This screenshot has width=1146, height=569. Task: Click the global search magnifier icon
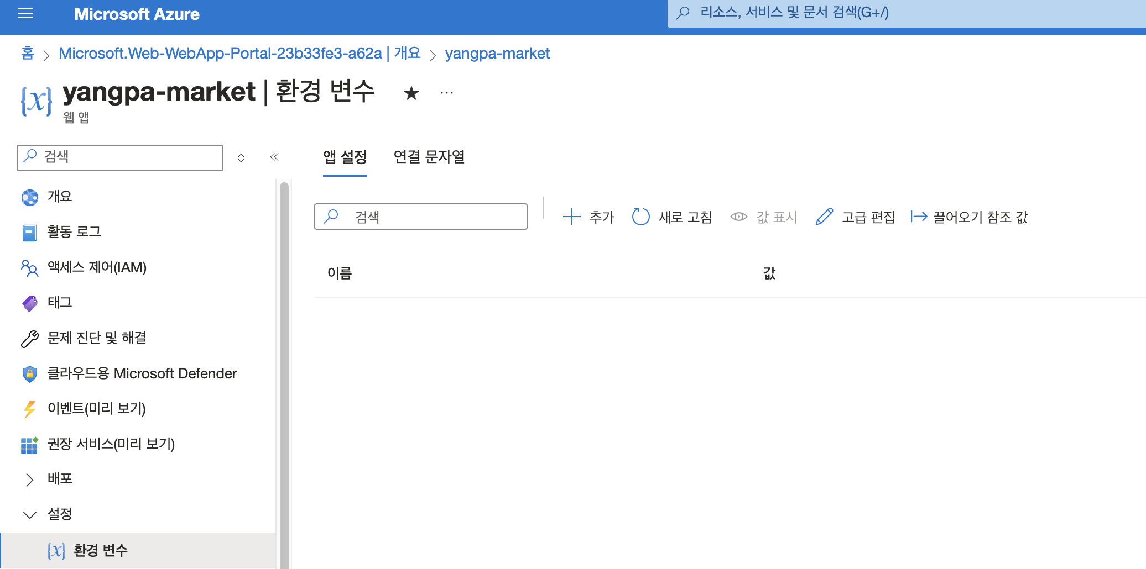[x=683, y=13]
